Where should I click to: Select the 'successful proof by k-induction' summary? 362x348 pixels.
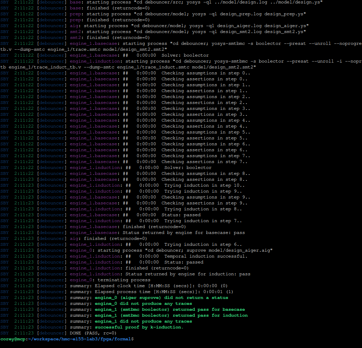pyautogui.click(x=139, y=327)
